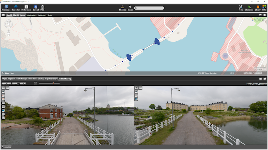Choose the Select arrow tool
The image size is (268, 150).
coord(130,7)
